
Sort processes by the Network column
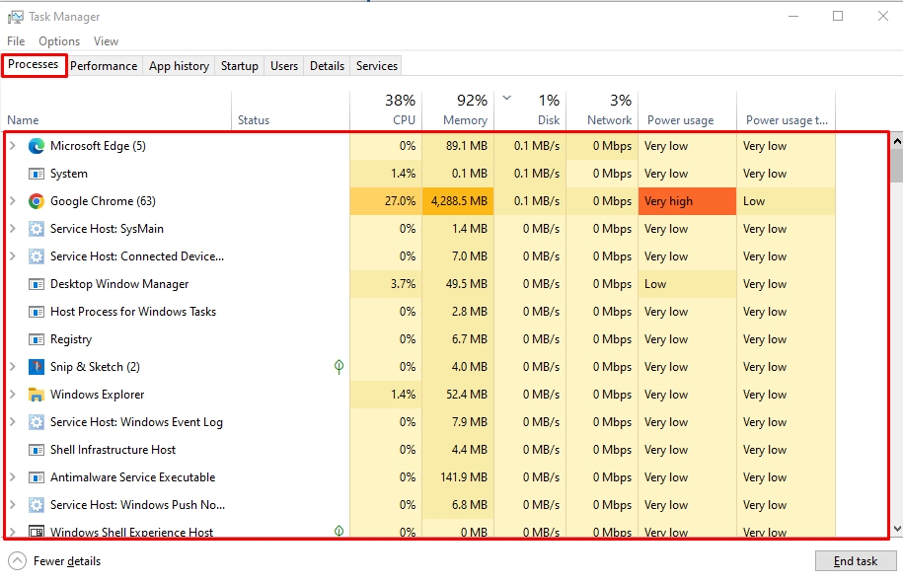(x=602, y=110)
